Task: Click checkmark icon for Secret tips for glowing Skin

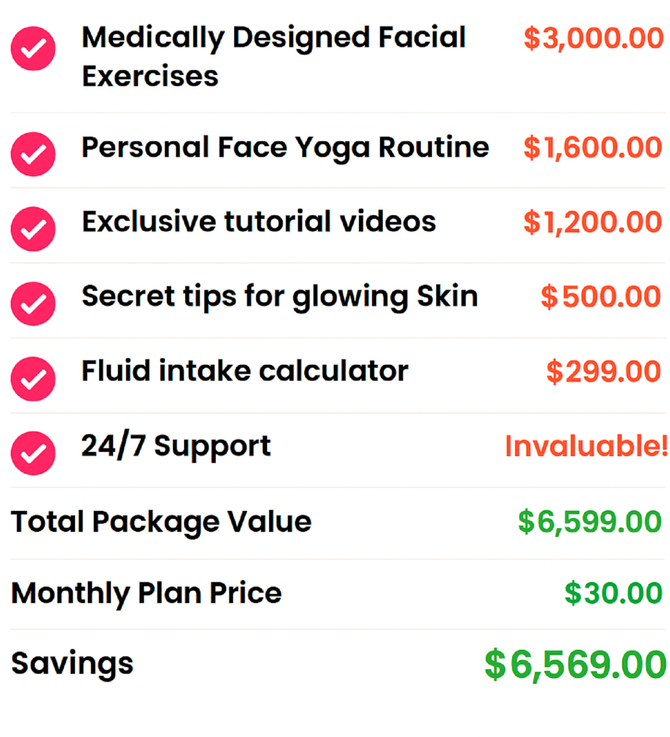Action: [33, 304]
